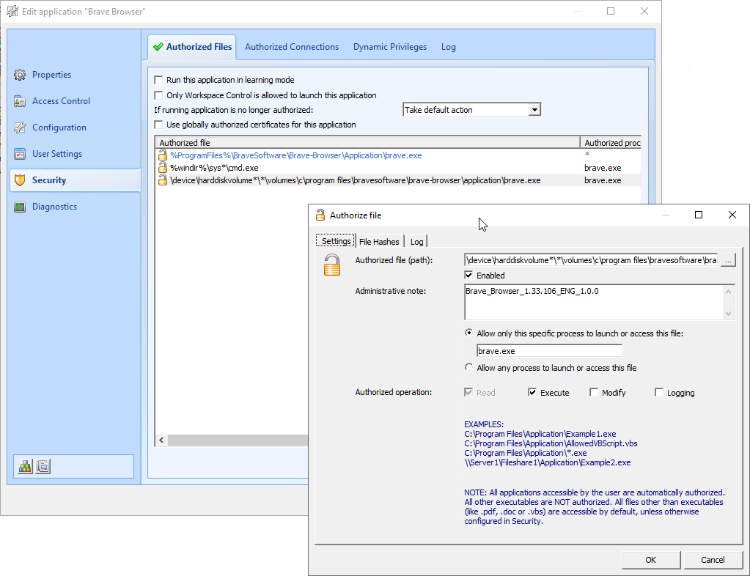Click the Diagnostics monitor icon in sidebar

pyautogui.click(x=20, y=207)
